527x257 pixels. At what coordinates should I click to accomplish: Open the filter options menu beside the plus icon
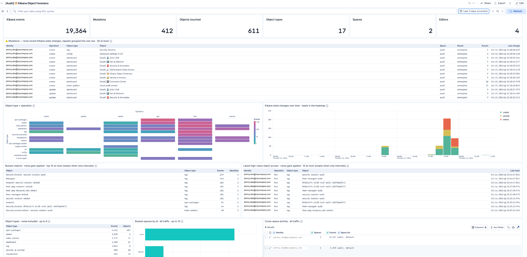[7, 11]
